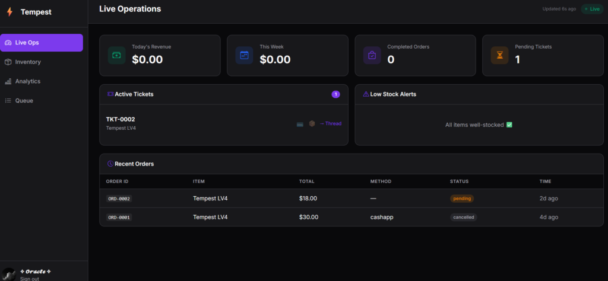The height and width of the screenshot is (281, 608).
Task: Click the Tempest brand name
Action: tap(36, 12)
